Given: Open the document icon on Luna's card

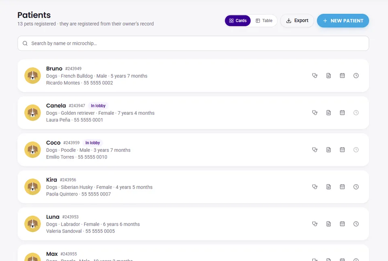Looking at the screenshot, I should (x=329, y=224).
